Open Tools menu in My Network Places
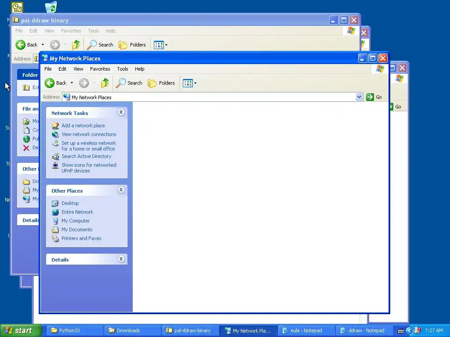The height and width of the screenshot is (337, 450). pyautogui.click(x=123, y=69)
